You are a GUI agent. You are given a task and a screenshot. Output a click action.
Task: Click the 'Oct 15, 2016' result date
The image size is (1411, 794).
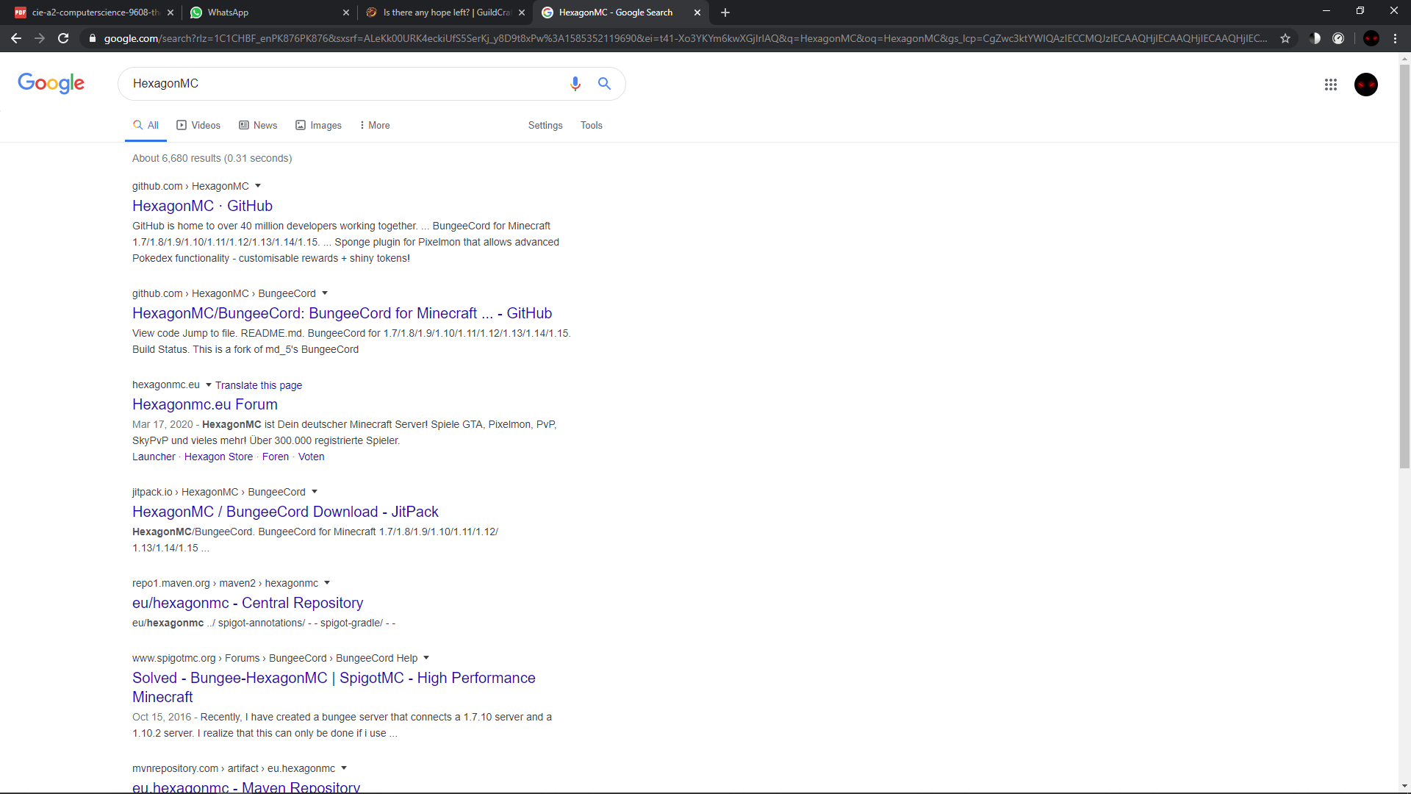(162, 717)
